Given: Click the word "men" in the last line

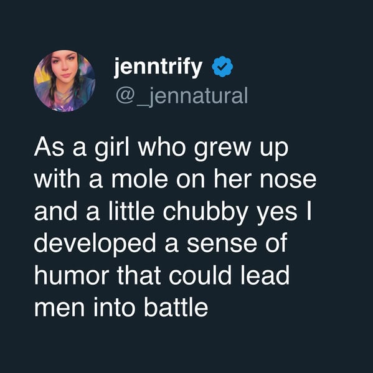Looking at the screenshot, I should (x=59, y=308).
